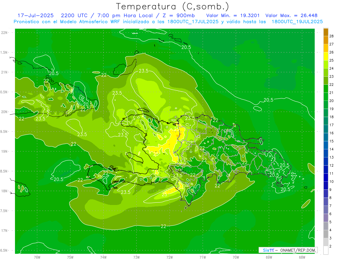Screen dimensions: 339x261
Task: Click the legend value '7'
Action: (x=331, y=206)
